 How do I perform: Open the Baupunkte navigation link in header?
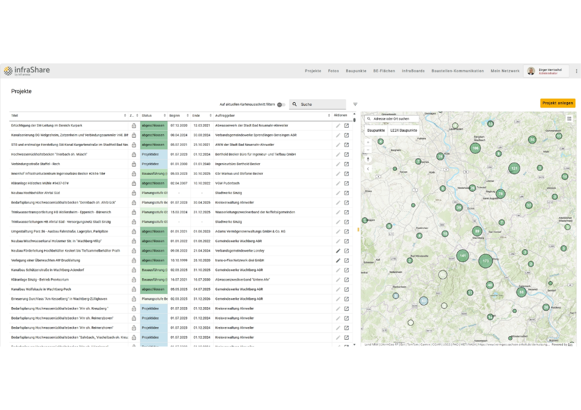pyautogui.click(x=356, y=71)
